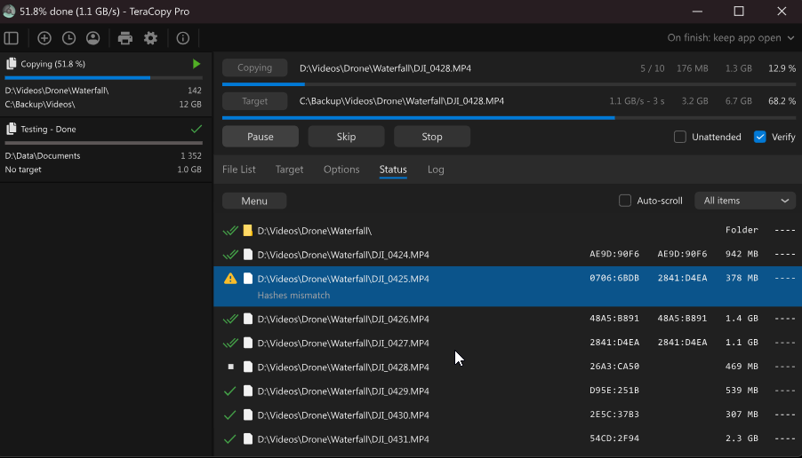
Task: Click the total target progress bar
Action: coord(509,118)
